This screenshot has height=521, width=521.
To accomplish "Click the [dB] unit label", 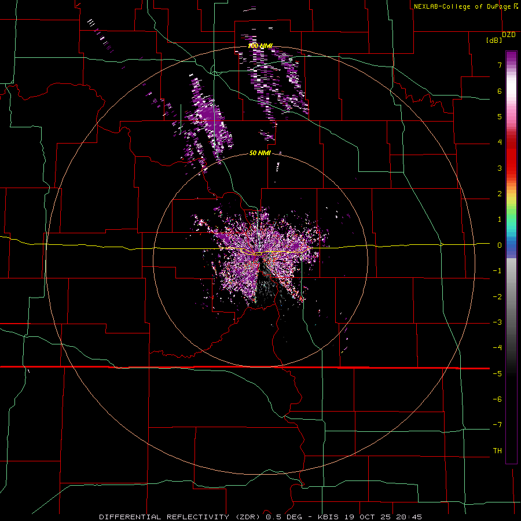I will pyautogui.click(x=494, y=41).
